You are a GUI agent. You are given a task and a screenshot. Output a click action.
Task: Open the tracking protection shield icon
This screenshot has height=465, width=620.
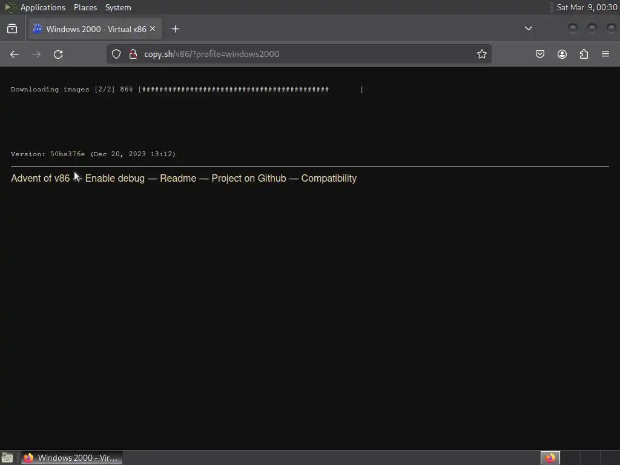click(x=116, y=54)
